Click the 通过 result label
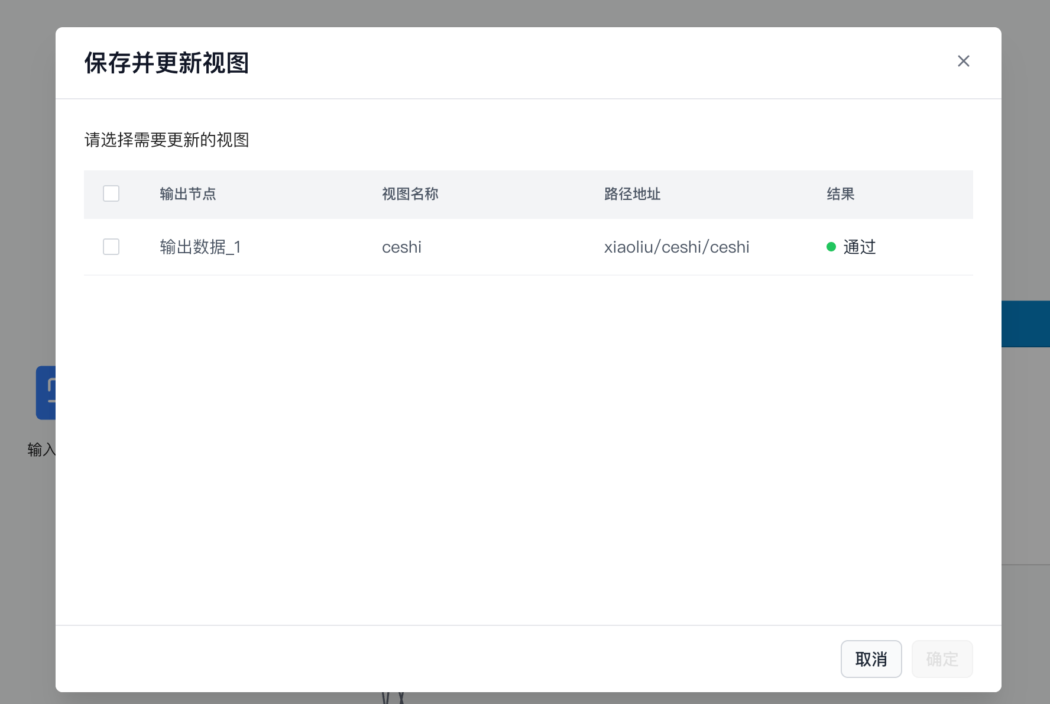 (x=859, y=247)
